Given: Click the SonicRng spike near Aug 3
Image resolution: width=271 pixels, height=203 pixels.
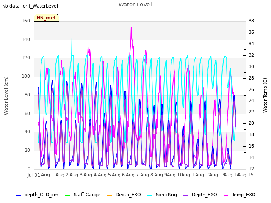Looking at the screenshot, I should (72, 38).
